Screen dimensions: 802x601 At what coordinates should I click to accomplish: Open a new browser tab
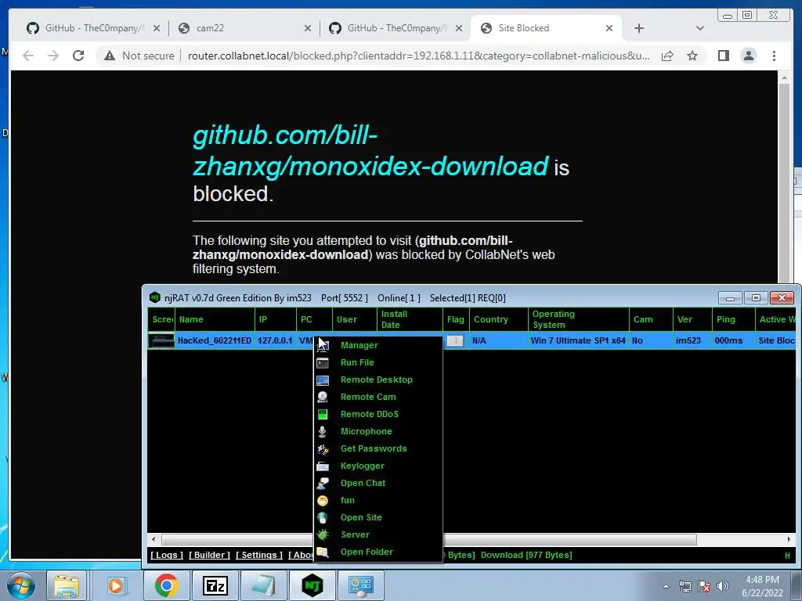[x=639, y=28]
